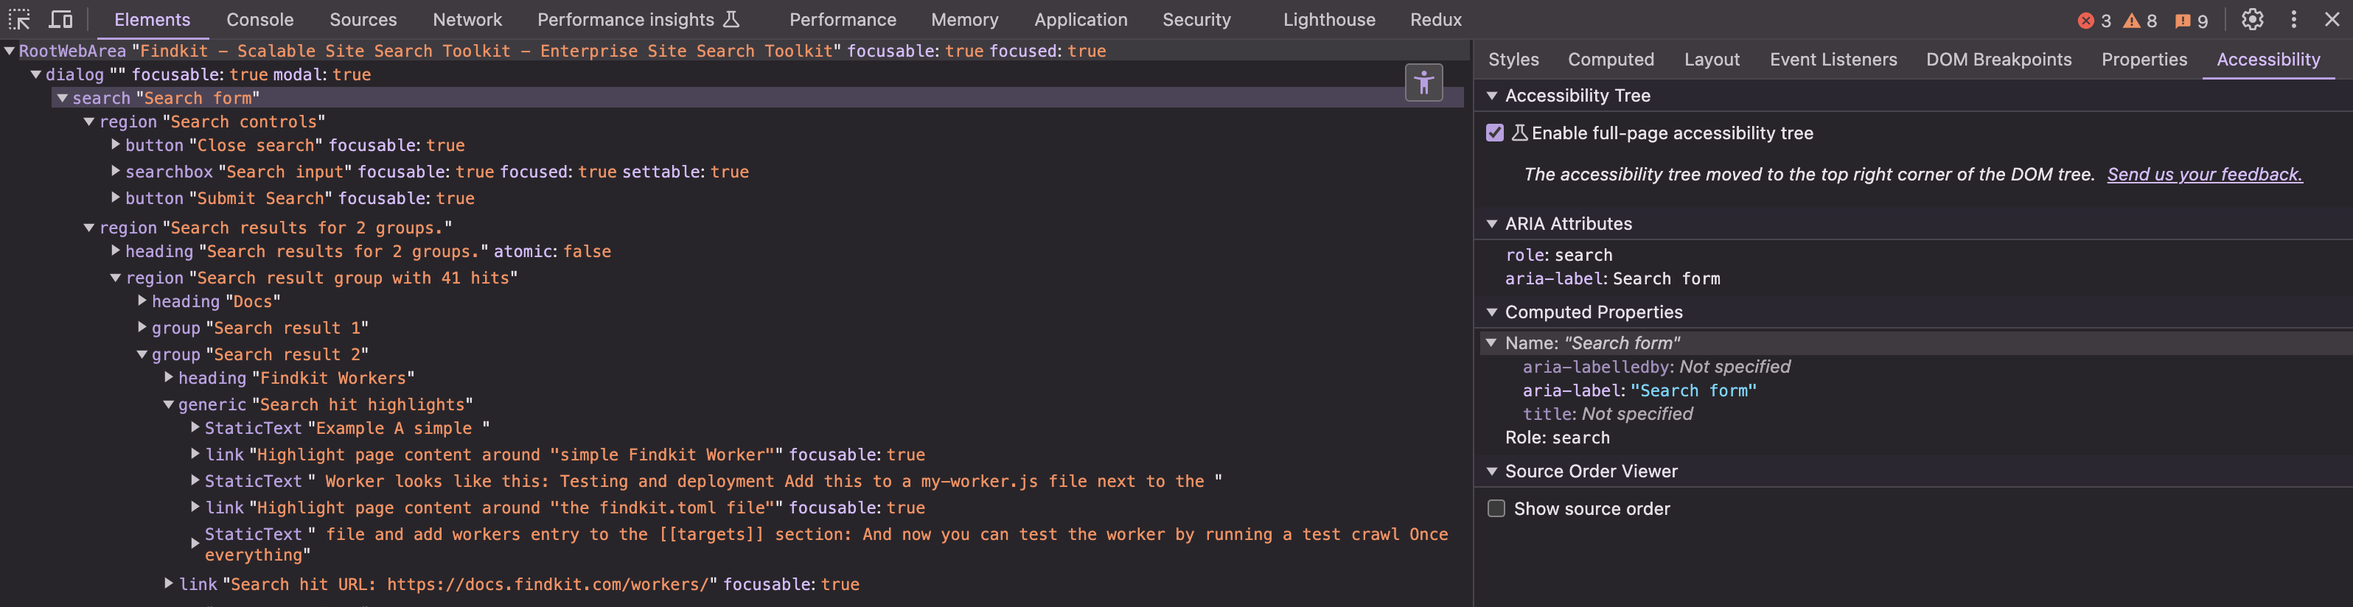The image size is (2353, 607).
Task: Collapse the Accessibility Tree section
Action: [x=1492, y=96]
